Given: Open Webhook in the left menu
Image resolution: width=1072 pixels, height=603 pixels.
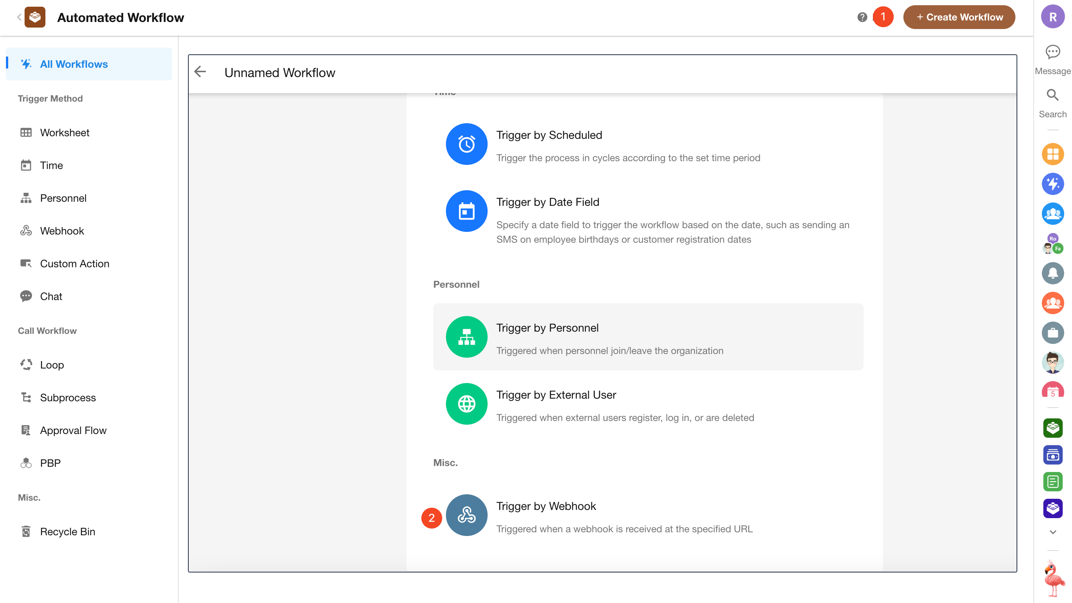Looking at the screenshot, I should pyautogui.click(x=62, y=230).
